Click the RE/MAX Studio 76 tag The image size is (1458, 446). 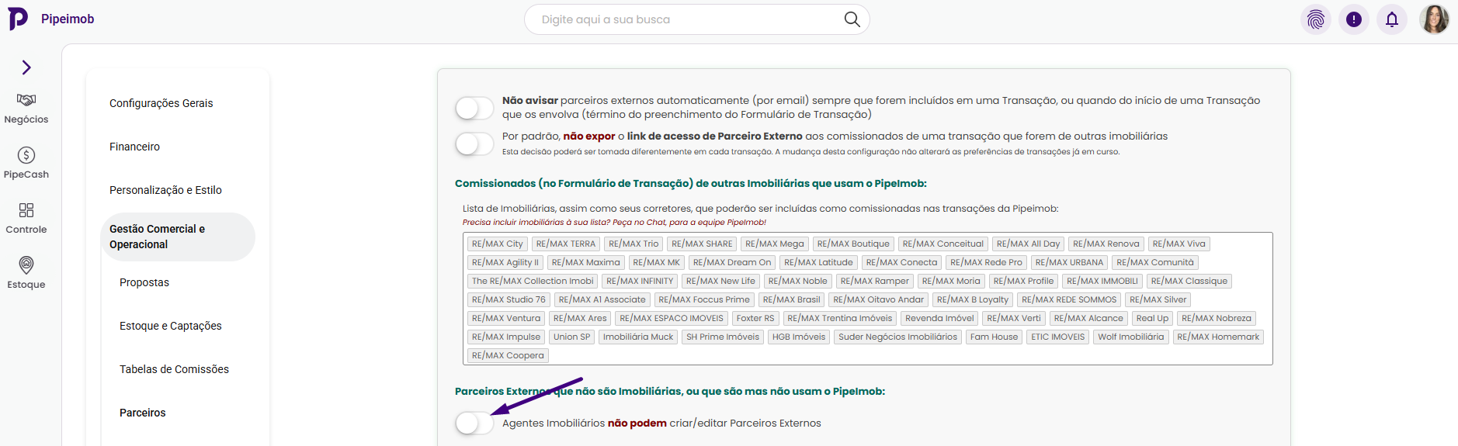[509, 299]
